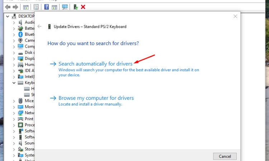The width and height of the screenshot is (269, 161).
Task: Click the scan for hardware changes monitor icon
Action: coord(65,7)
